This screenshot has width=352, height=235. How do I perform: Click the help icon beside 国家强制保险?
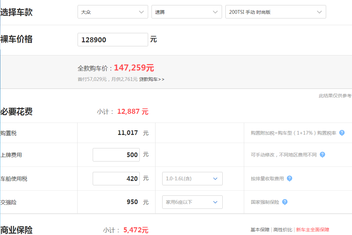pos(284,202)
